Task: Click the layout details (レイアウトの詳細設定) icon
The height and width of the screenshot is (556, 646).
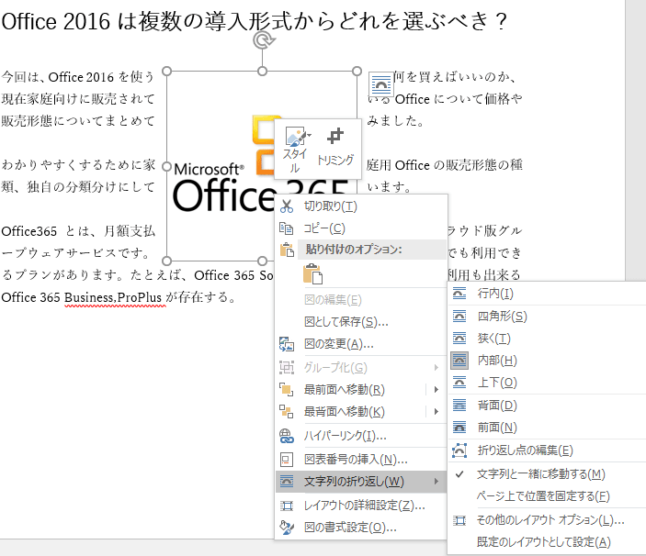Action: pyautogui.click(x=287, y=506)
